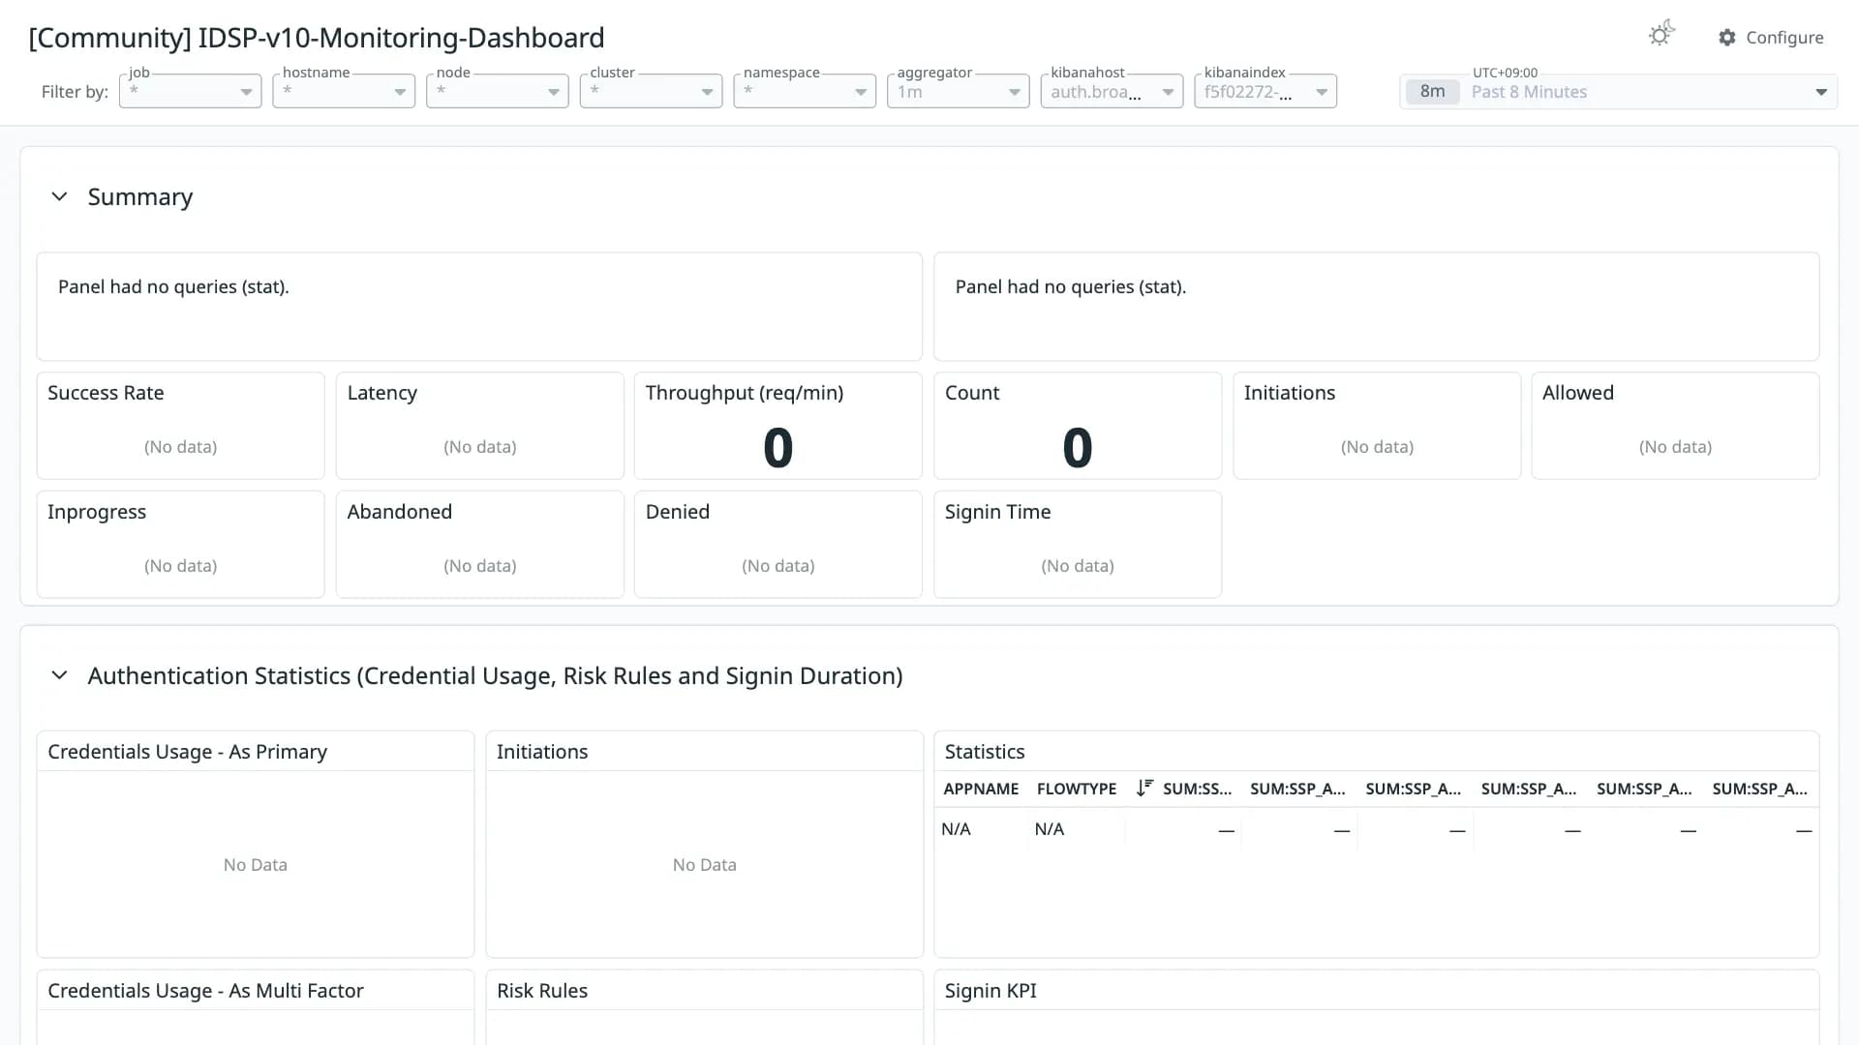Open the cluster filter dropdown
This screenshot has height=1045, width=1859.
pos(651,92)
